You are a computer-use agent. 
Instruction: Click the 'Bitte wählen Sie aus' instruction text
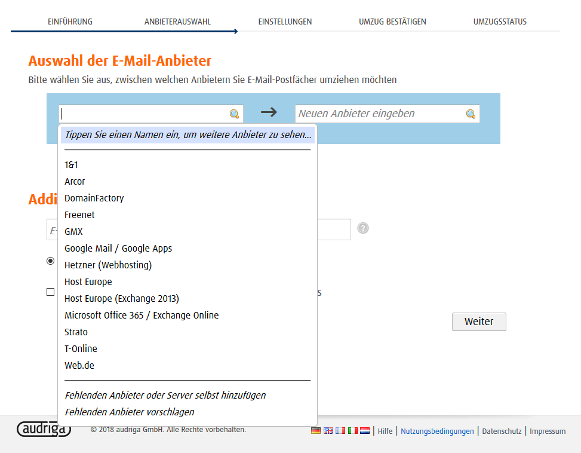(213, 79)
